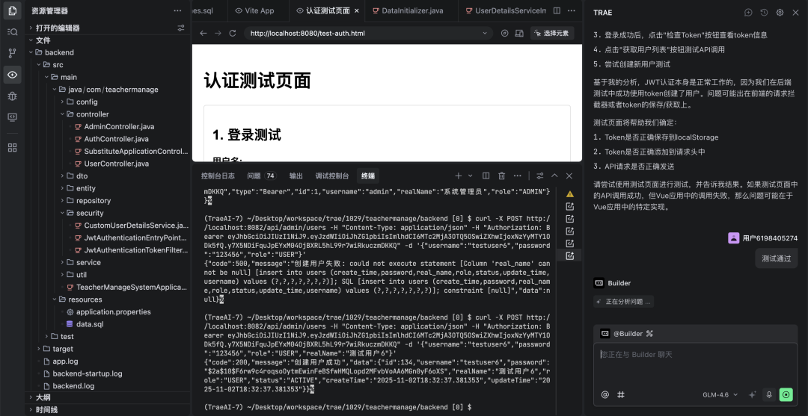Split the terminal panel
Screen dimensions: 808x416
pyautogui.click(x=486, y=176)
